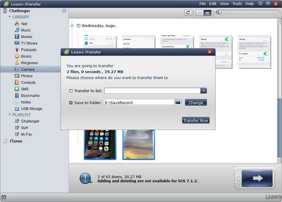Click the refresh icon in the toolbar
The width and height of the screenshot is (282, 202).
(x=188, y=13)
